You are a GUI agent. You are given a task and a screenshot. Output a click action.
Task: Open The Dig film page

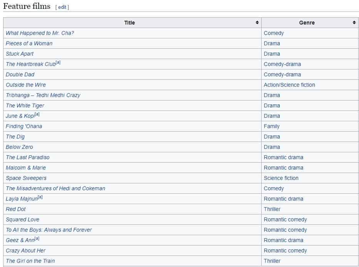[15, 137]
